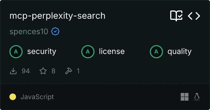Click the quality grade A circle
Screen dimensions: 210x110
156,52
